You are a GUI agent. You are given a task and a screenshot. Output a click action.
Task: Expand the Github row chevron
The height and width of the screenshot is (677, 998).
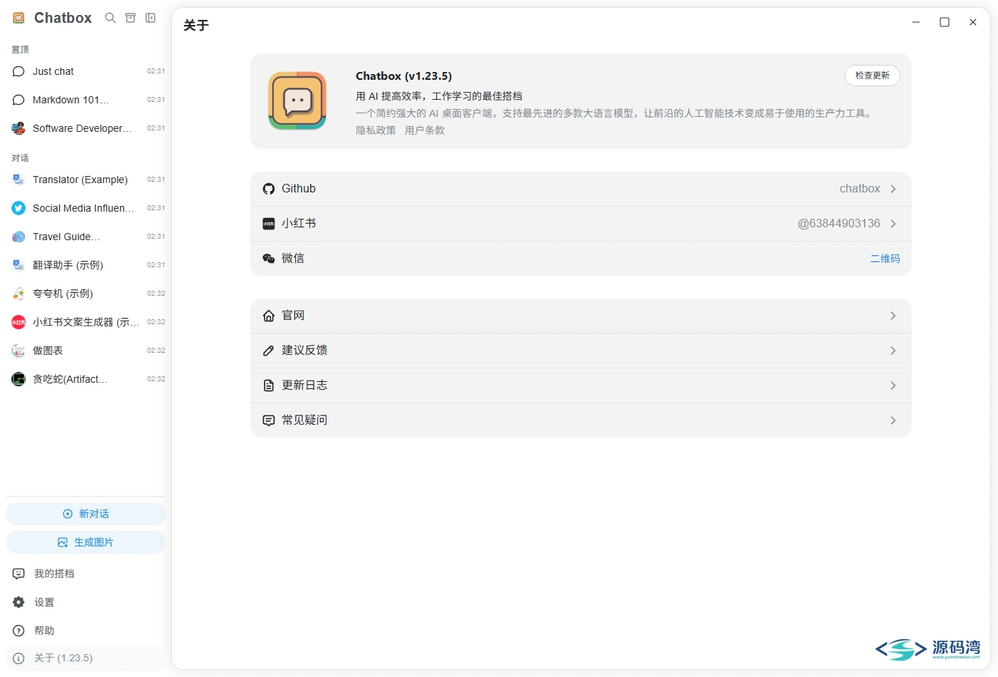pos(893,189)
